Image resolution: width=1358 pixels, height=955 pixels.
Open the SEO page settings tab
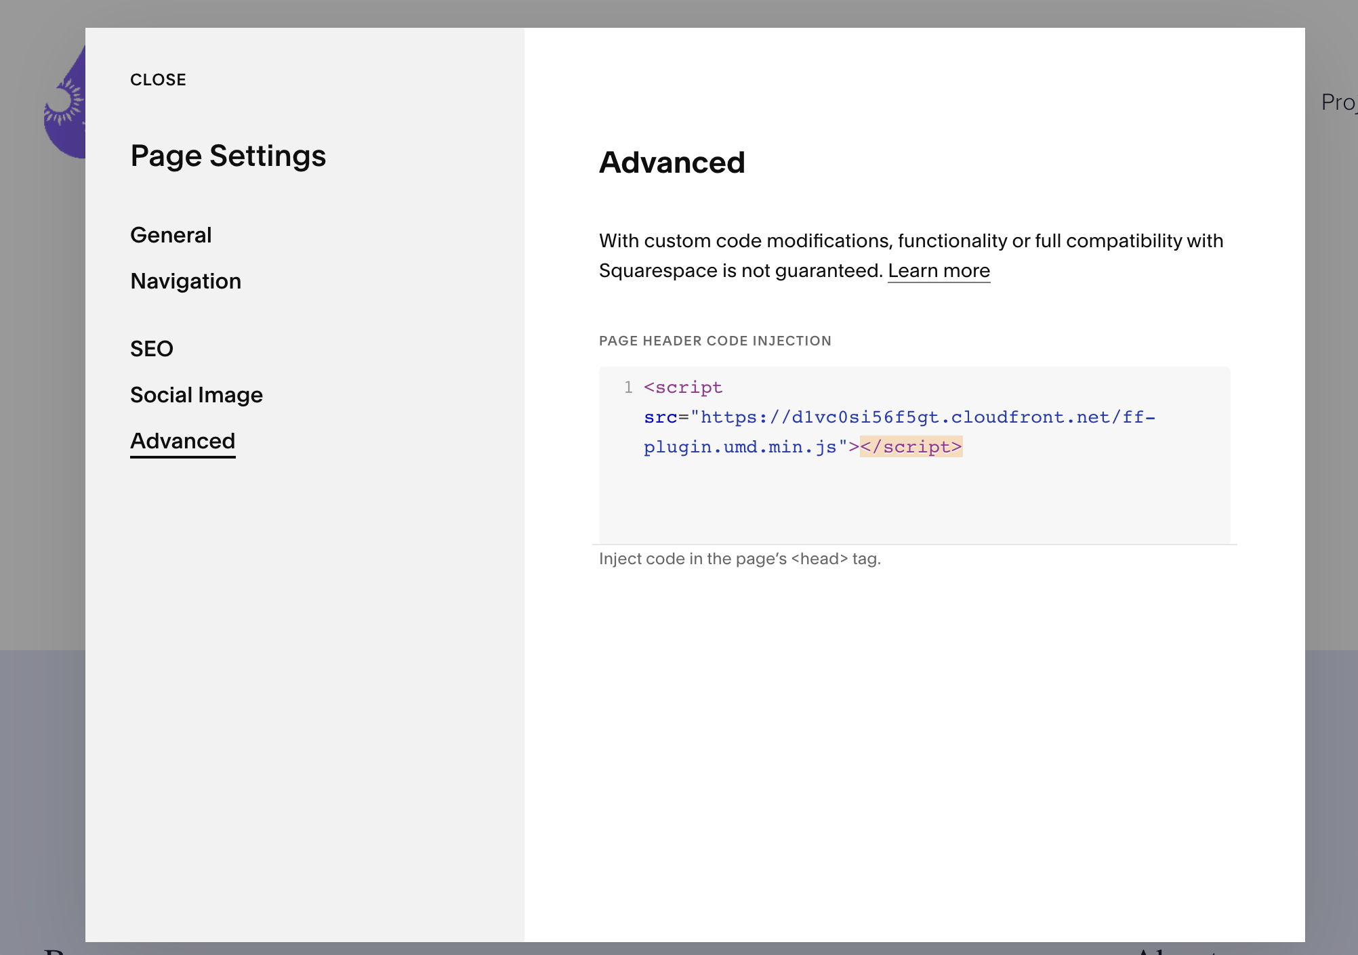click(152, 349)
